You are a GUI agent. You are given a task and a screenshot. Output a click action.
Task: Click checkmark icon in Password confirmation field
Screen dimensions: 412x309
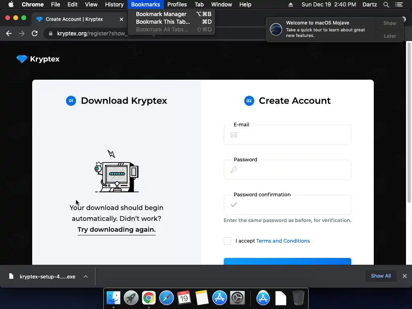click(x=234, y=205)
